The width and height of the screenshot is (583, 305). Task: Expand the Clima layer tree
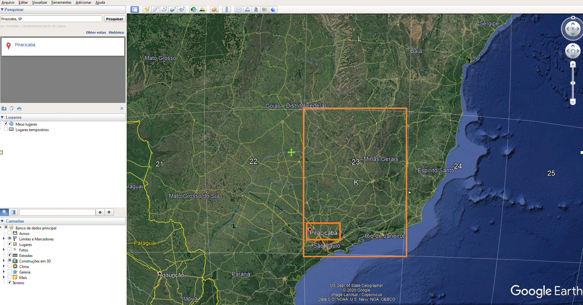tap(4, 266)
